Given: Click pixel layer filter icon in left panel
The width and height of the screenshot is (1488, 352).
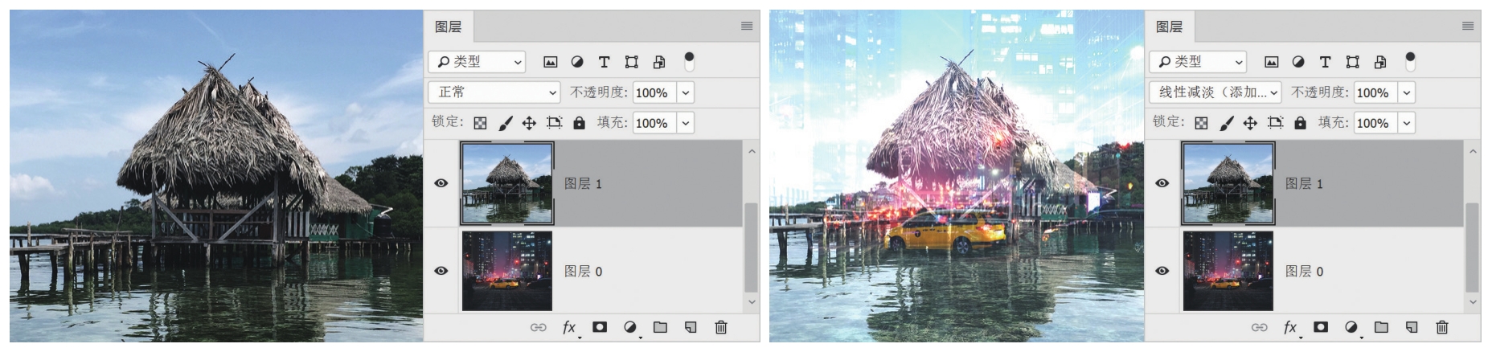Looking at the screenshot, I should tap(551, 62).
